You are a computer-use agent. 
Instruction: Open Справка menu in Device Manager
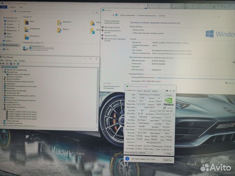click(x=22, y=61)
